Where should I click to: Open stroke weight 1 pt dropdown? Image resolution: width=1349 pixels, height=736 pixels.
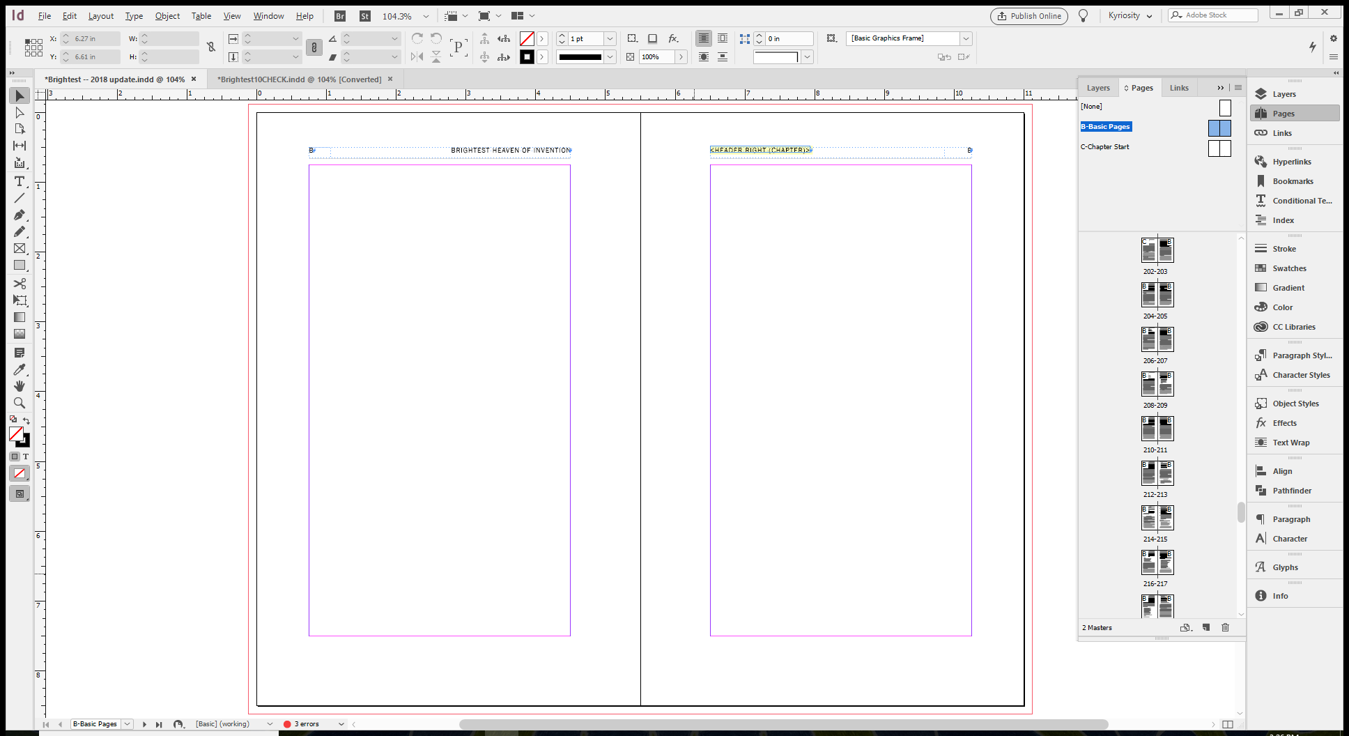click(x=610, y=39)
